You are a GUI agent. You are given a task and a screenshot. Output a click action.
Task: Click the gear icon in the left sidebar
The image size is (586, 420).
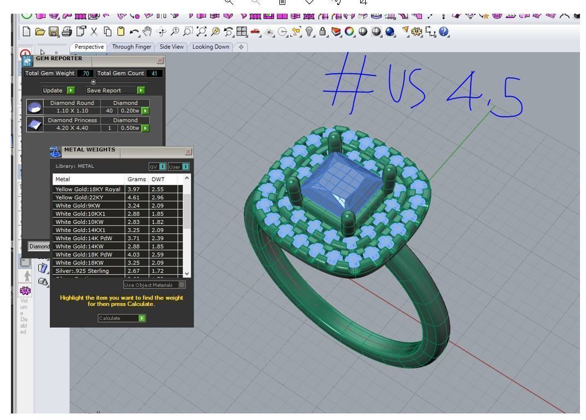click(25, 290)
